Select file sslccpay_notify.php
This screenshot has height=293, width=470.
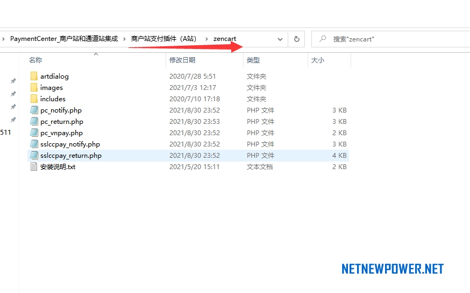[70, 144]
